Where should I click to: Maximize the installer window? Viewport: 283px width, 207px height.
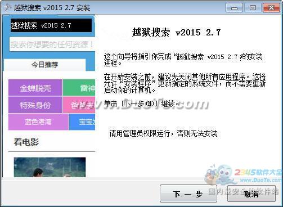click(x=253, y=8)
